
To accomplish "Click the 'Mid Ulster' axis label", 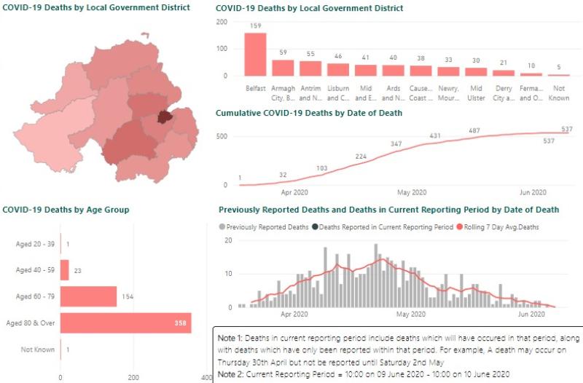I will pyautogui.click(x=476, y=93).
